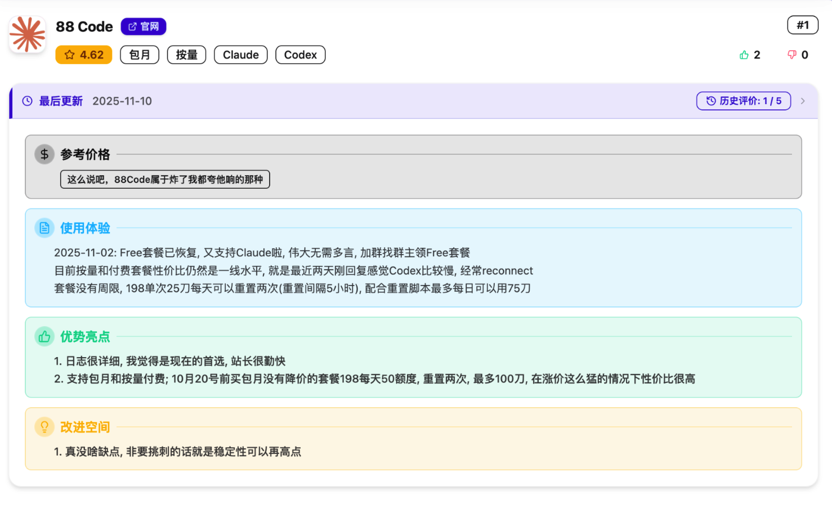
Task: Select the 按量 tag
Action: click(186, 55)
